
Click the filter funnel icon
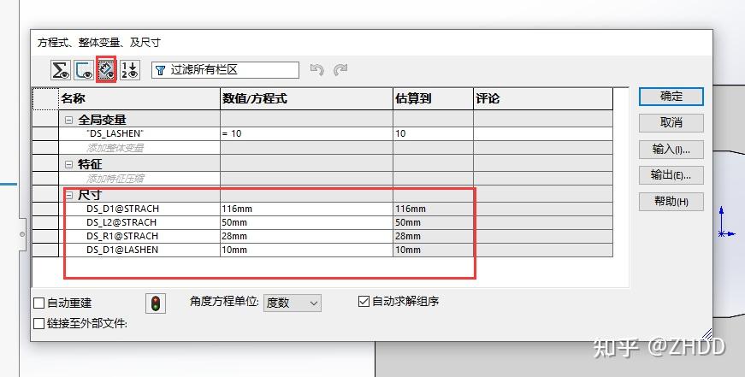point(160,70)
